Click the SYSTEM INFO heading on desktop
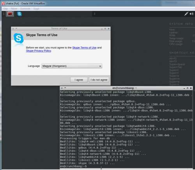This screenshot has width=195, height=170. 181,24
